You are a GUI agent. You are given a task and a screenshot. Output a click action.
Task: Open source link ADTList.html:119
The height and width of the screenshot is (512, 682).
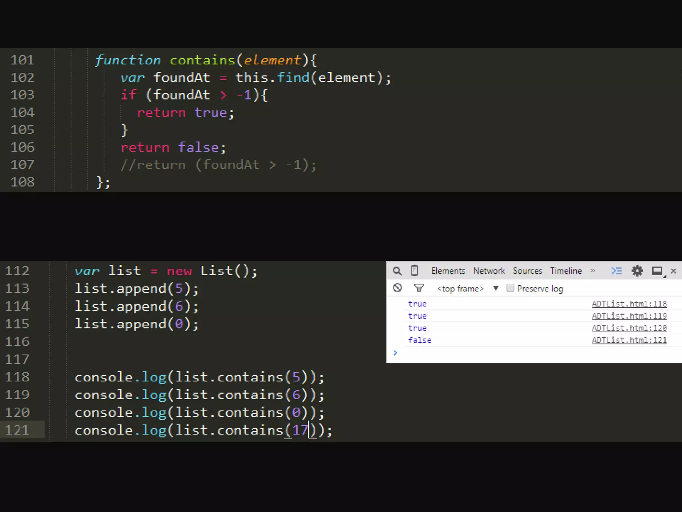pos(629,316)
